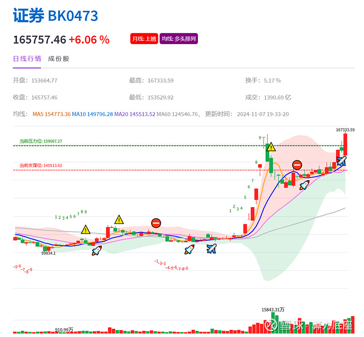The width and height of the screenshot is (364, 337).
Task: Click the airplane icon in the lower chart area
Action: click(212, 248)
